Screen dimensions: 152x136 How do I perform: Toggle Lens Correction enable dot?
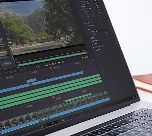coord(92,44)
